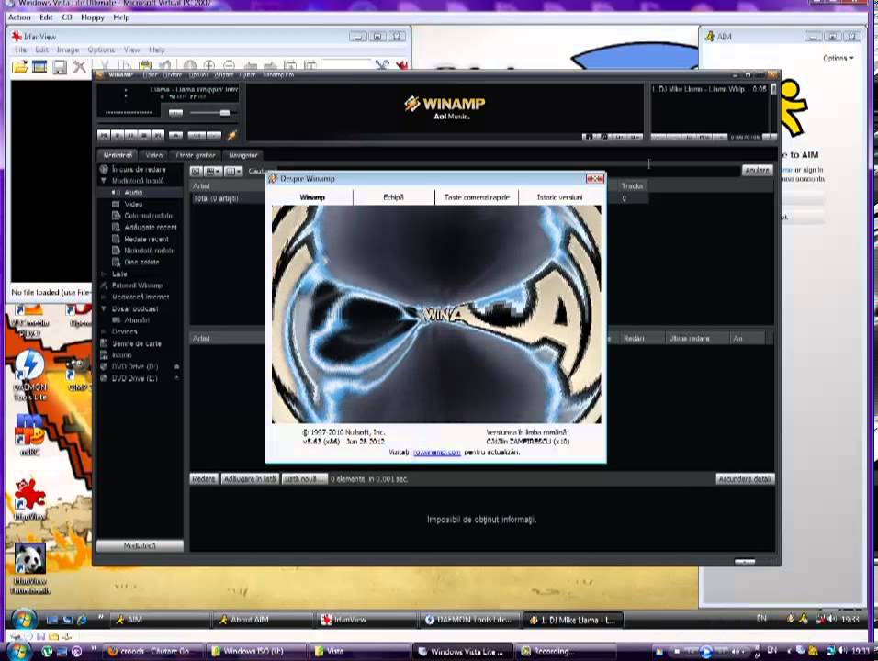This screenshot has width=878, height=661.
Task: Eject DVD Drive (D:) via eject icon
Action: click(177, 366)
